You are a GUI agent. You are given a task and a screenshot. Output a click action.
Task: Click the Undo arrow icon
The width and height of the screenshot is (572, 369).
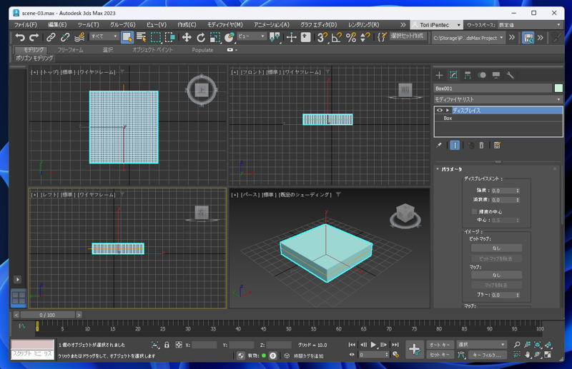coord(20,37)
